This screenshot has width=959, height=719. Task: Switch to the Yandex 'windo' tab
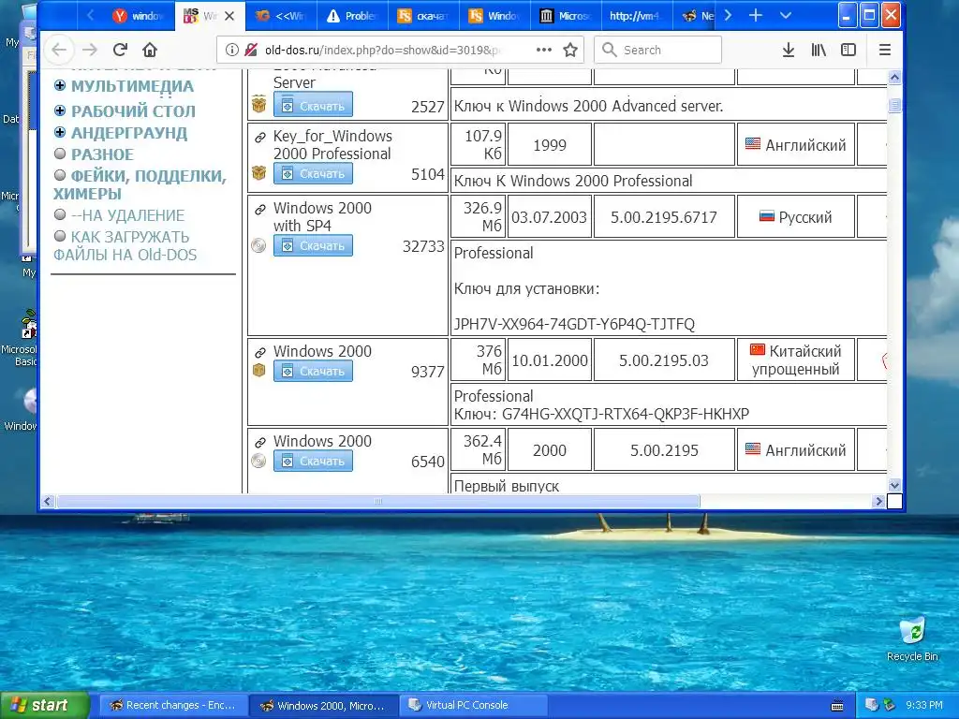(139, 16)
